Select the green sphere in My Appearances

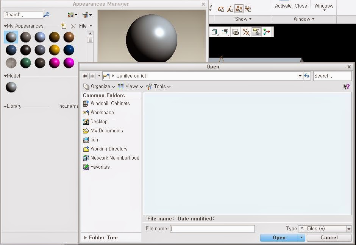[25, 63]
